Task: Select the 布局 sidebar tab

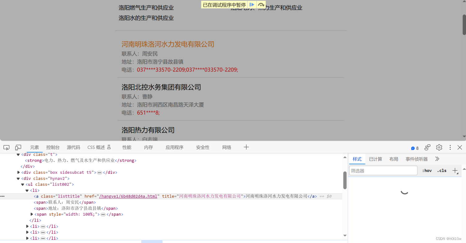Action: [x=394, y=159]
